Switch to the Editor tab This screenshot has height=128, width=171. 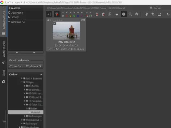click(x=4, y=73)
